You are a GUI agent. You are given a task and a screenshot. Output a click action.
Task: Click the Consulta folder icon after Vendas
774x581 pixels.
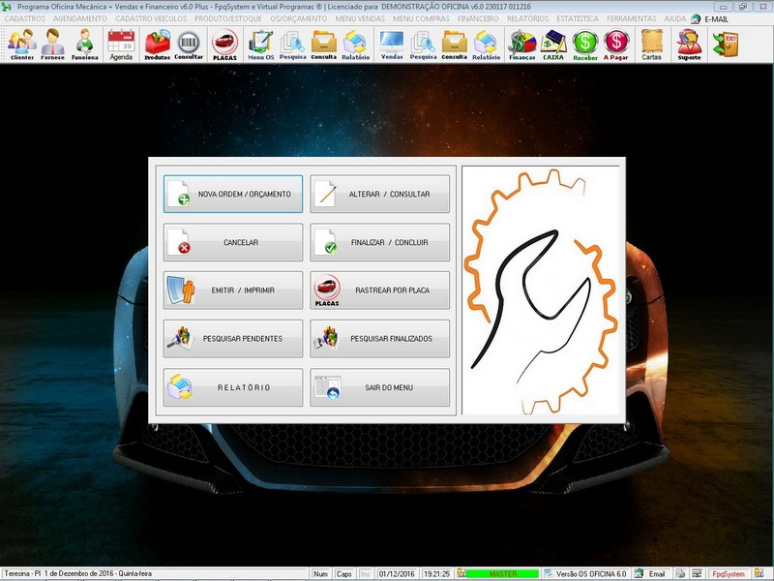[x=454, y=44]
